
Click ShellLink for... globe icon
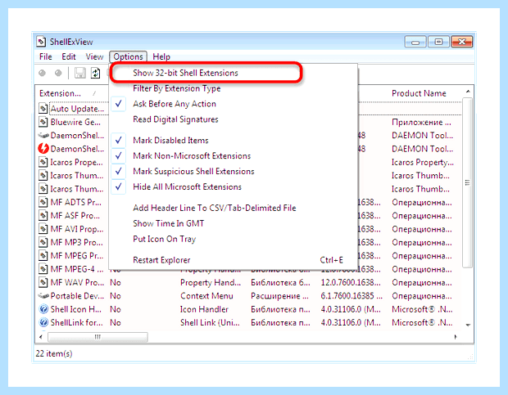[43, 322]
